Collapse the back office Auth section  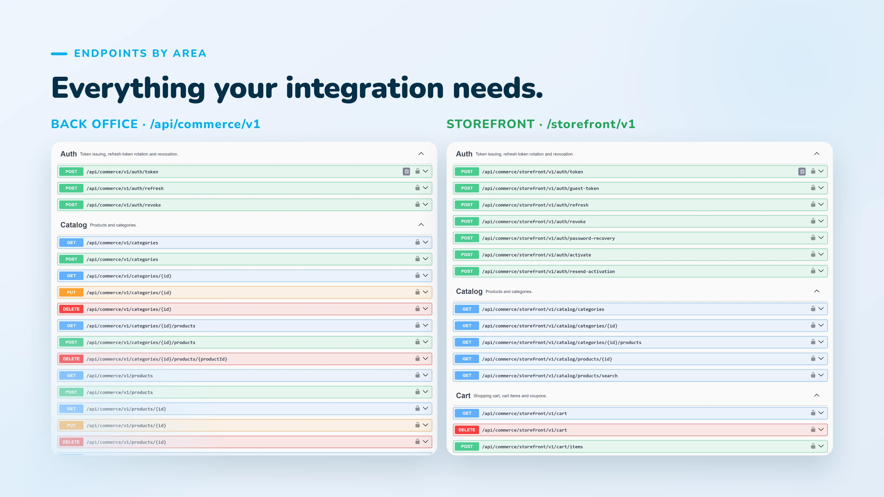click(x=421, y=154)
